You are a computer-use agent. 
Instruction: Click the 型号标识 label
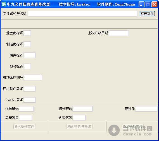click(16, 66)
